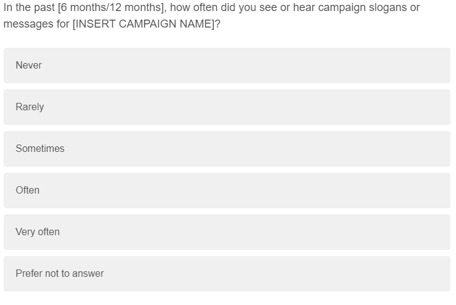The height and width of the screenshot is (305, 456).
Task: Click the "Often" label text
Action: [x=28, y=190]
